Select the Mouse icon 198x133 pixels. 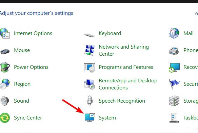tap(5, 51)
